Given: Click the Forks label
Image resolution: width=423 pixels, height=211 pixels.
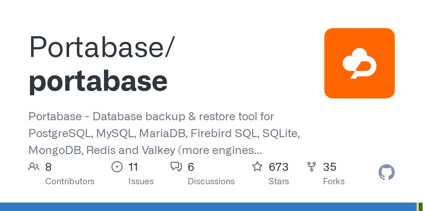Looking at the screenshot, I should click(x=334, y=181).
